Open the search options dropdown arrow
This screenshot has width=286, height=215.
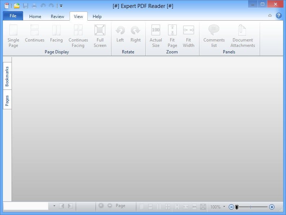(x=54, y=206)
